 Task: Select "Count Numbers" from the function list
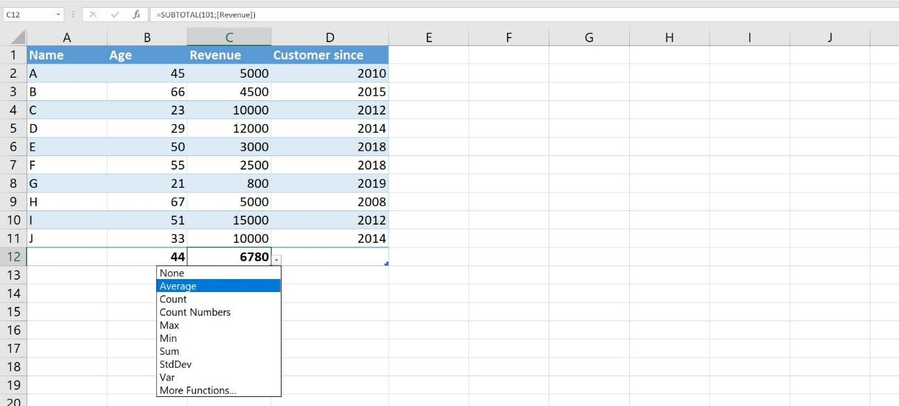(195, 312)
